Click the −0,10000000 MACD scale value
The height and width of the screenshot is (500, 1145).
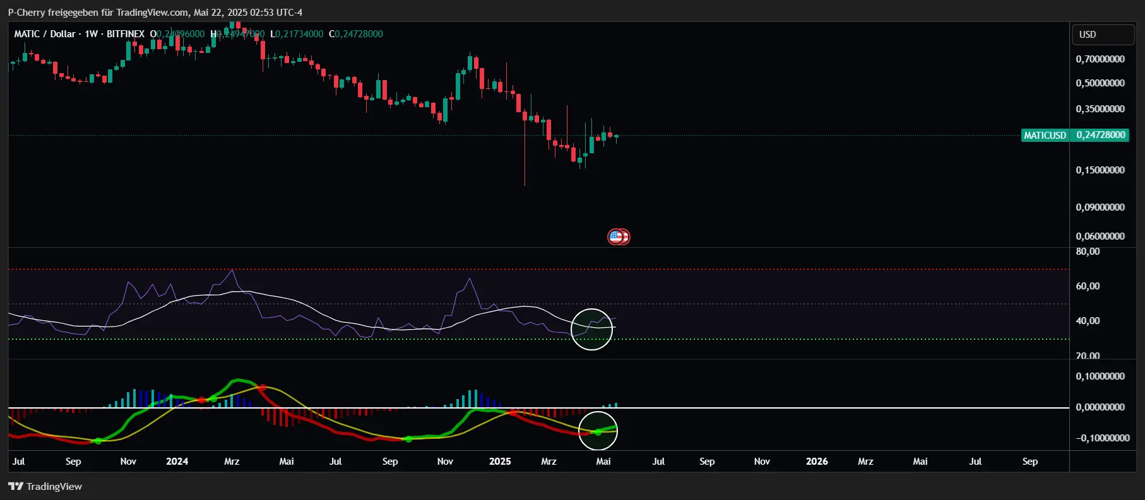tap(1103, 438)
